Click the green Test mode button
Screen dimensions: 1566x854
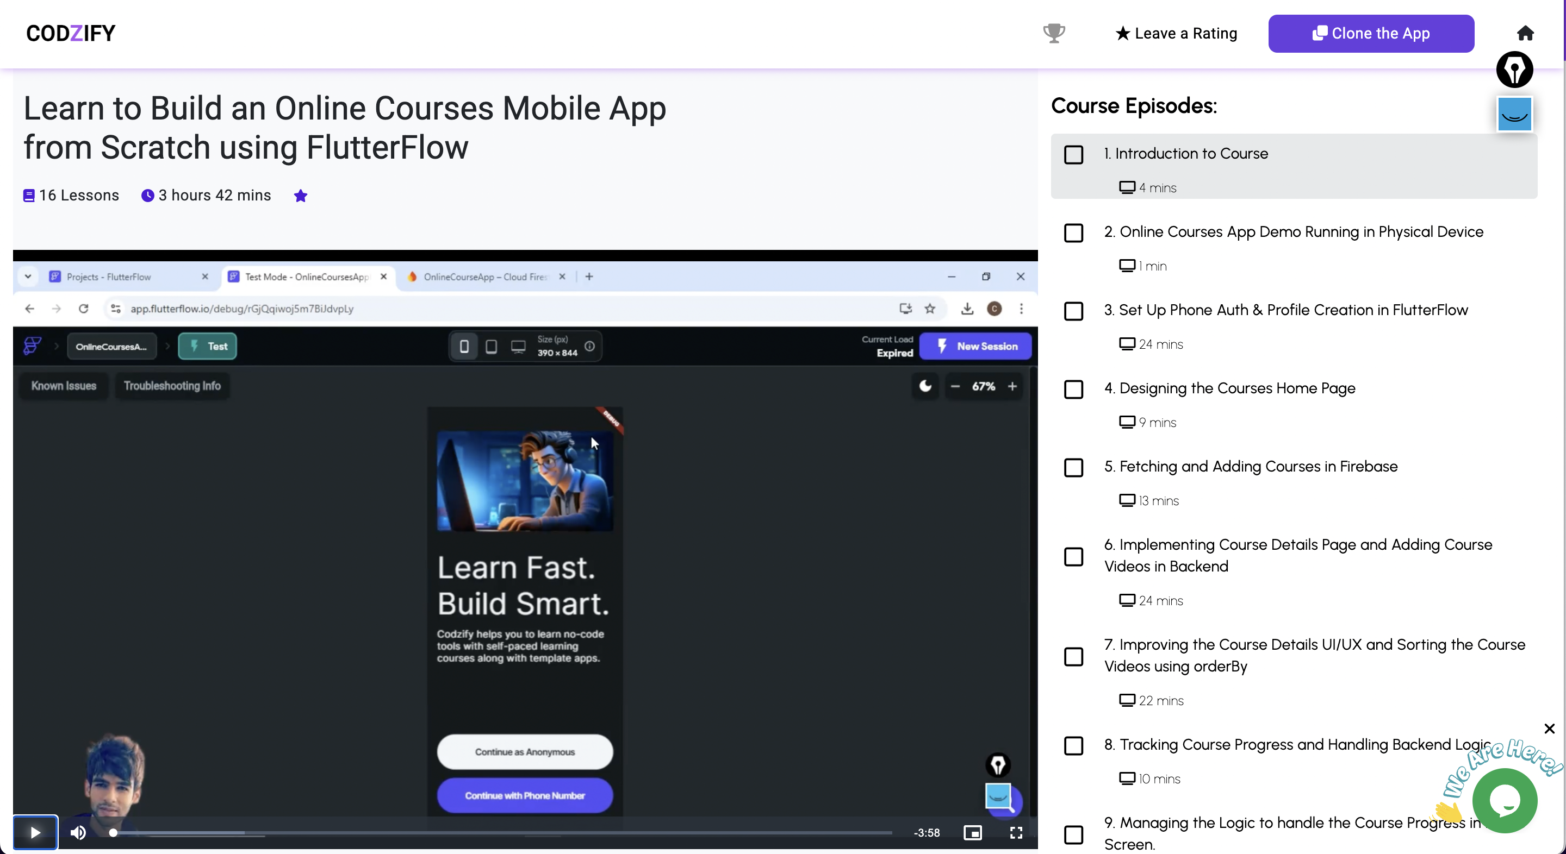(x=207, y=346)
